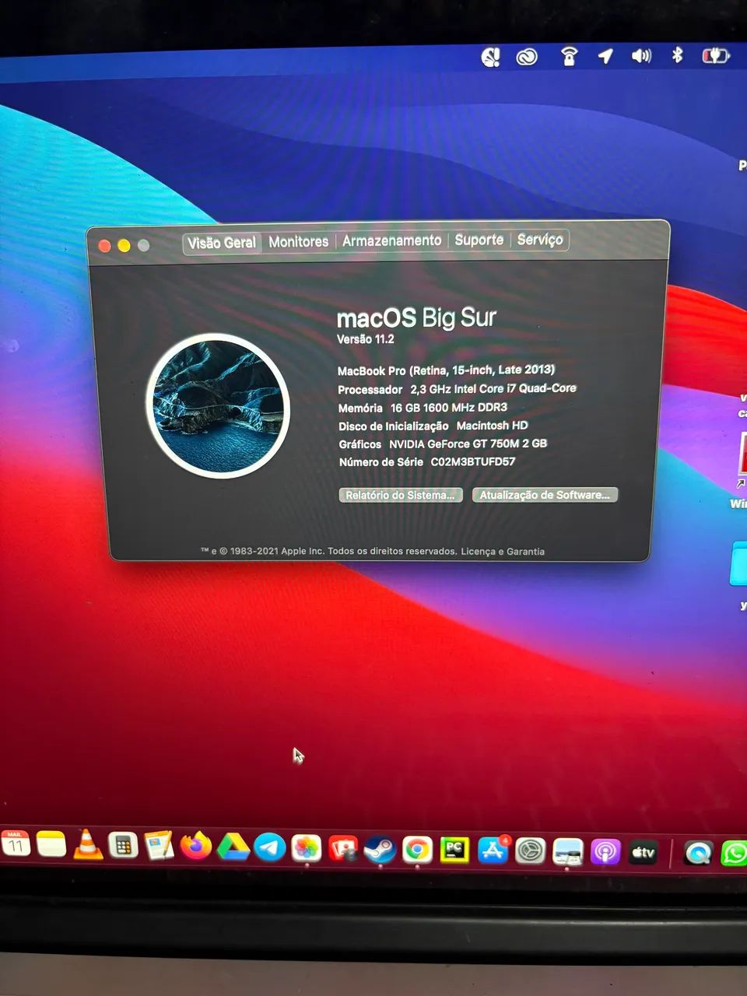Click the Macintosh HD startup disk value
Viewport: 747px width, 996px height.
pos(493,426)
